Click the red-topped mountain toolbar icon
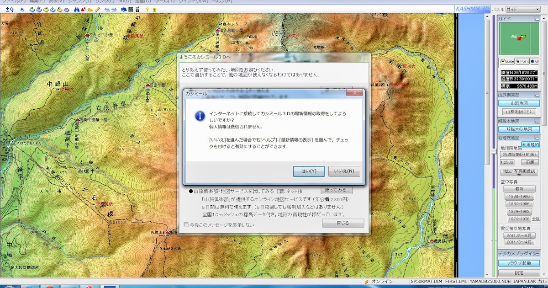Screen dimensions: 548x288 [x=67, y=10]
